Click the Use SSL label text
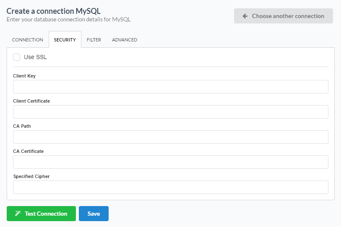Viewport: 341px width, 227px height. 35,57
